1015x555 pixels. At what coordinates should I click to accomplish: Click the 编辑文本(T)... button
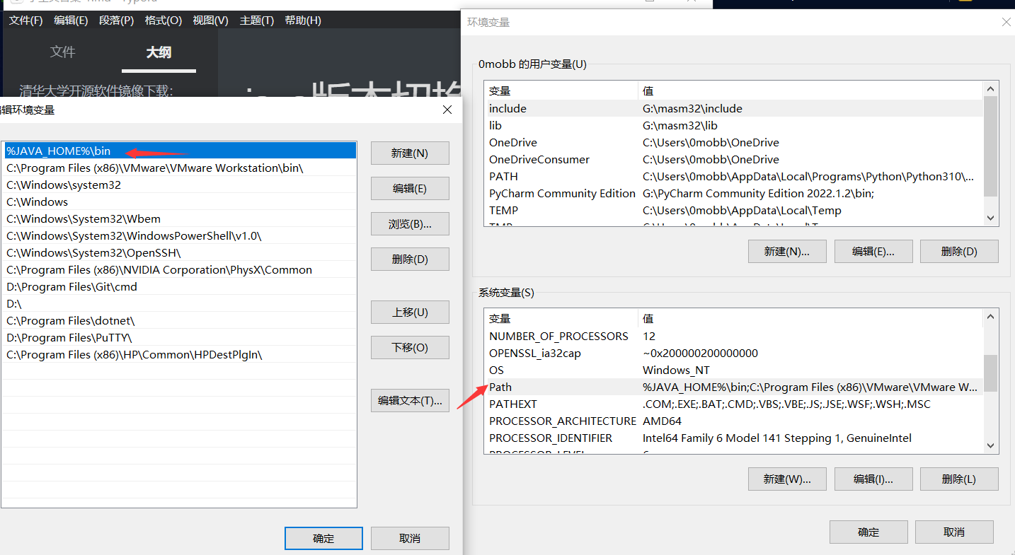coord(410,401)
